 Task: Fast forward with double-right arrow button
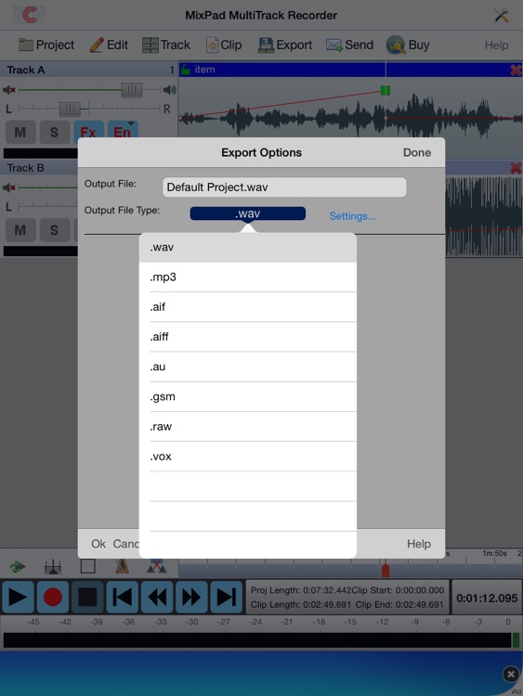[191, 597]
